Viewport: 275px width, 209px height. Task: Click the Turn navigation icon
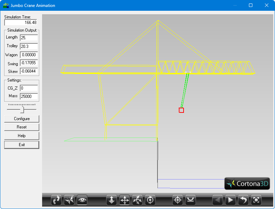[137, 200]
